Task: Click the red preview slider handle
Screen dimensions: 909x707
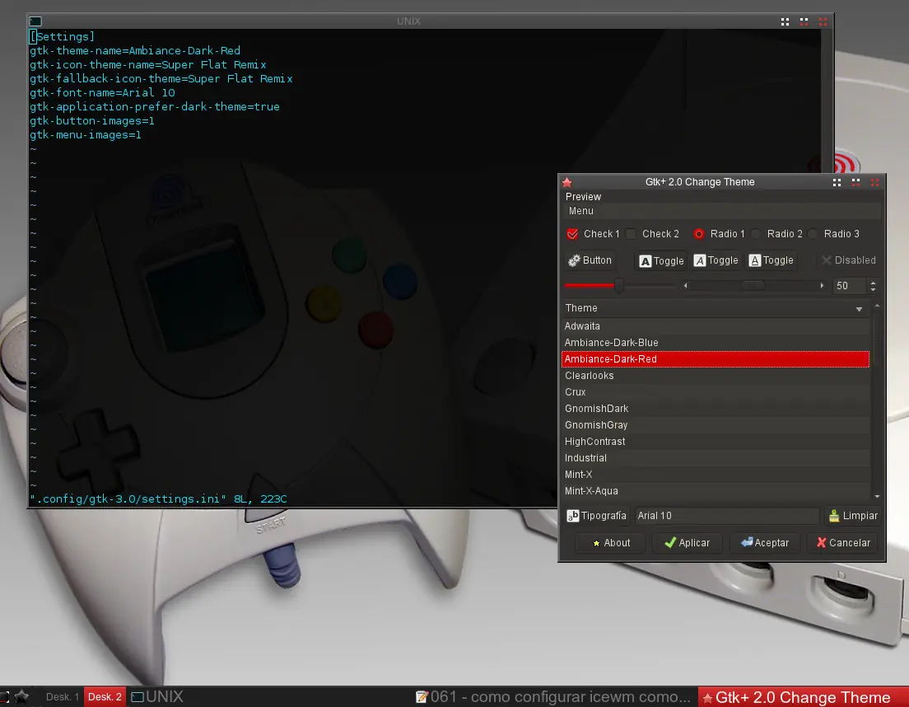Action: pyautogui.click(x=619, y=285)
